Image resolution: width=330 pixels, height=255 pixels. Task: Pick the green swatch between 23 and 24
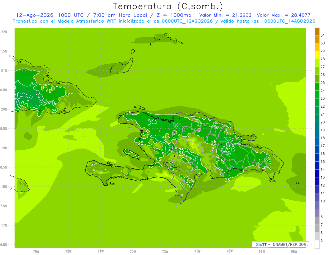[317, 94]
